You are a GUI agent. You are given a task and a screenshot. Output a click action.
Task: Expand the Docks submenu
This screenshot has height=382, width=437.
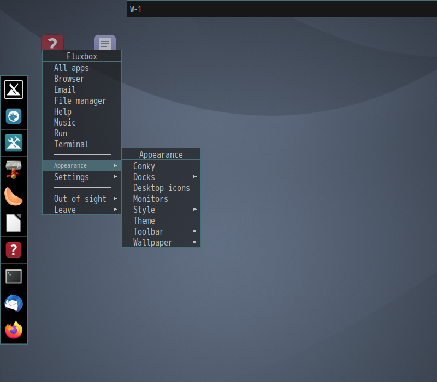coord(161,176)
